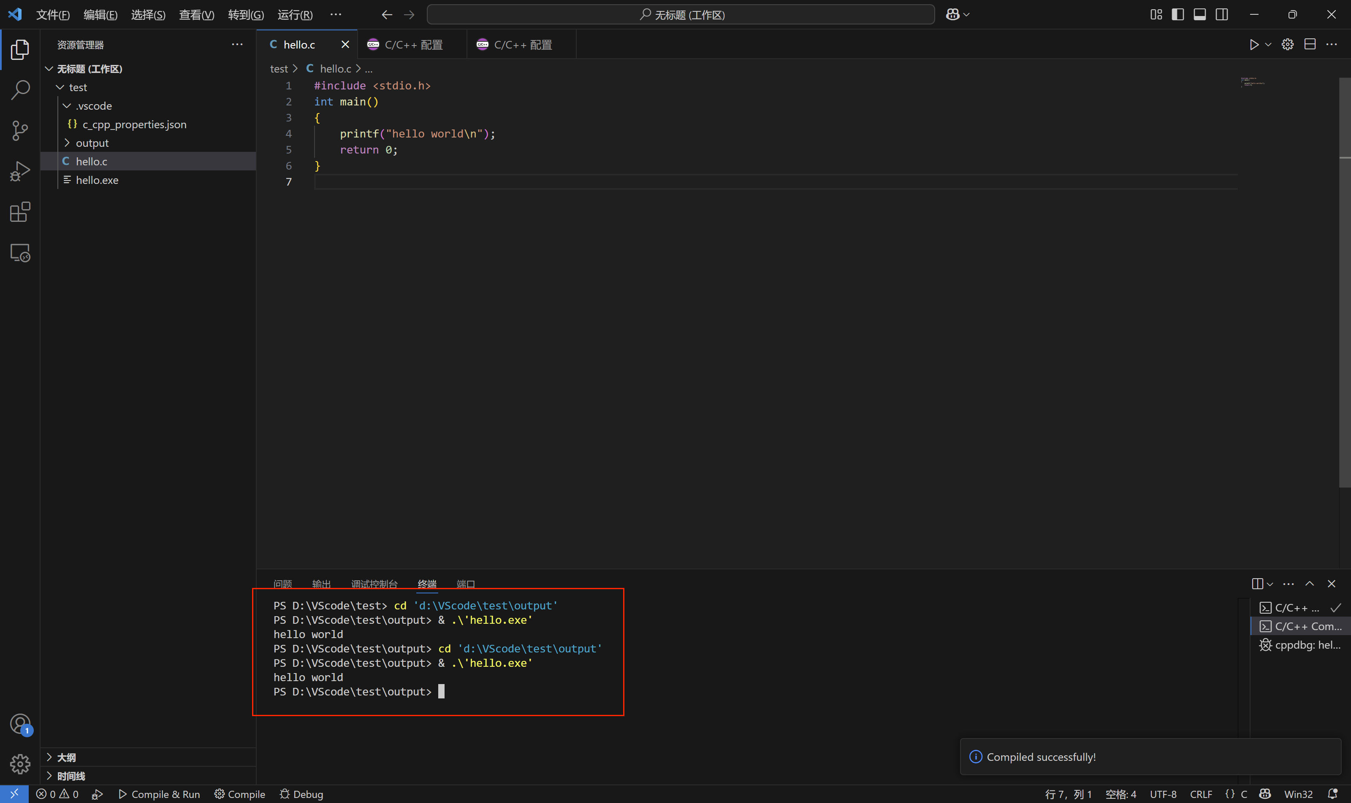Switch to the 输出 panel tab

(x=321, y=584)
